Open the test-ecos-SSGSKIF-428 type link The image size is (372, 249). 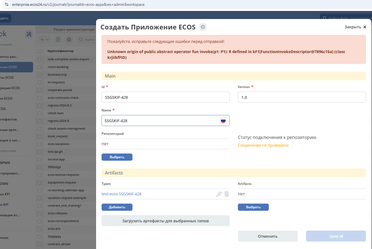(x=121, y=194)
